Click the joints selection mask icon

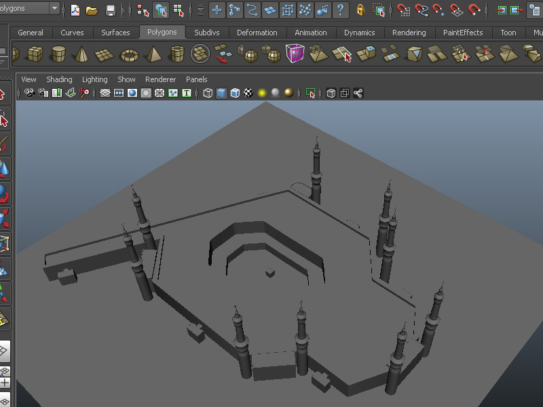click(234, 10)
